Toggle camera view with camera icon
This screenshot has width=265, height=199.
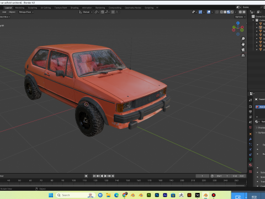click(x=243, y=50)
